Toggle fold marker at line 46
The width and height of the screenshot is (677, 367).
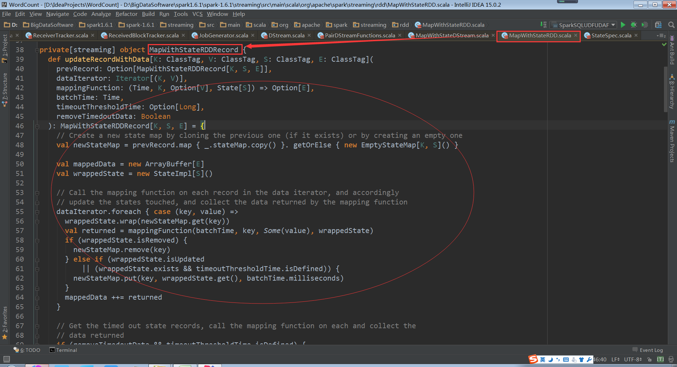coord(37,126)
